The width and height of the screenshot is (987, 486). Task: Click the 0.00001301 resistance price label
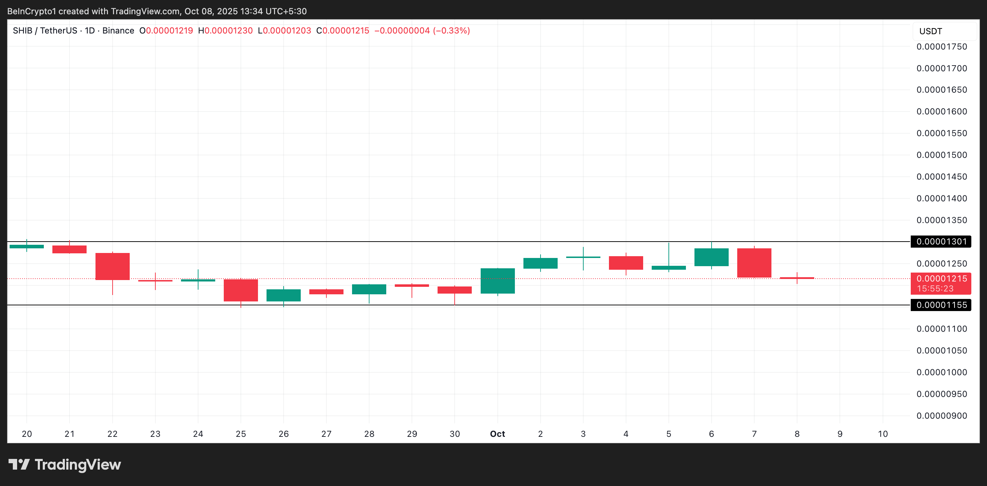[941, 242]
